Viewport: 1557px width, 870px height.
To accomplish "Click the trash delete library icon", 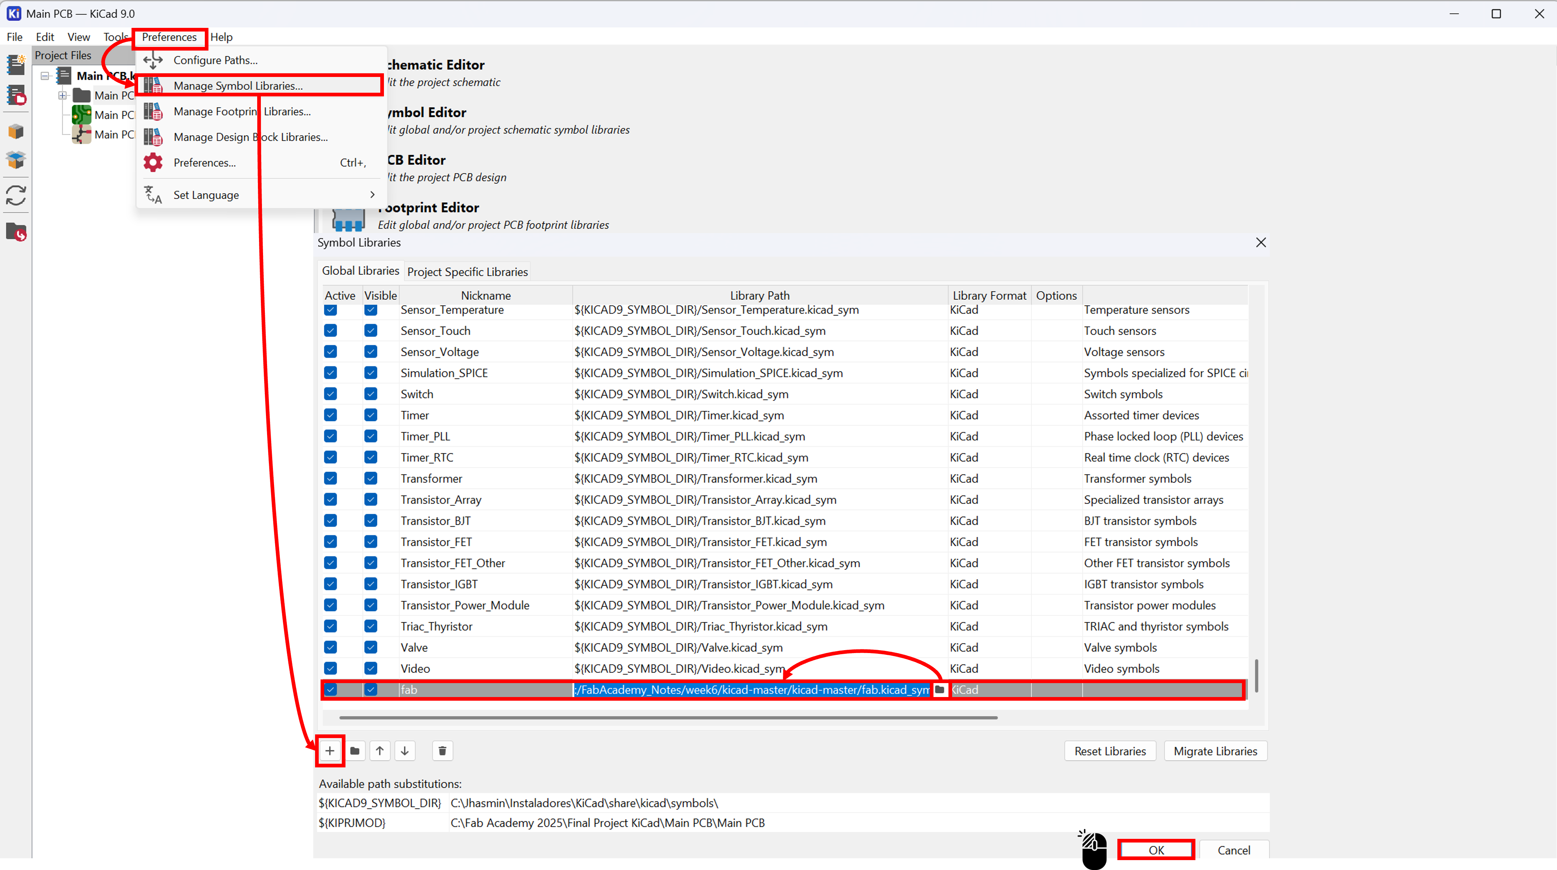I will [x=442, y=751].
